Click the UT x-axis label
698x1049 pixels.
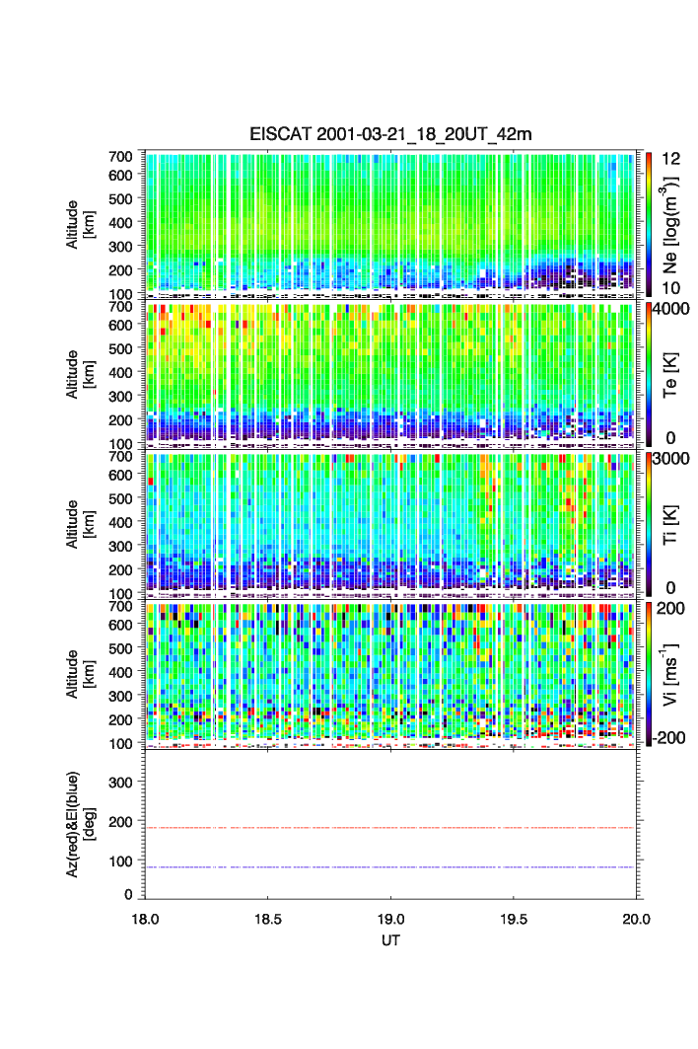coord(391,940)
